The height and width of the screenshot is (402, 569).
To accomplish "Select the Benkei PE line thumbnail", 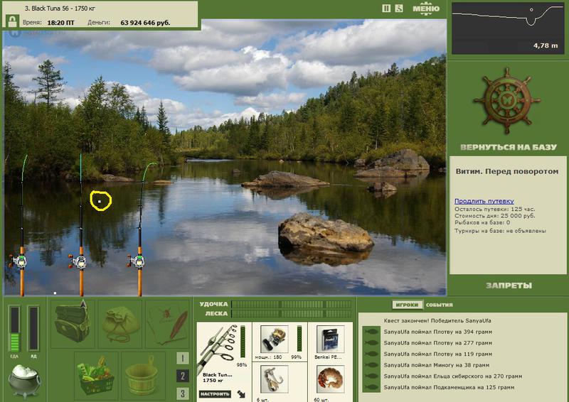I will coord(330,339).
